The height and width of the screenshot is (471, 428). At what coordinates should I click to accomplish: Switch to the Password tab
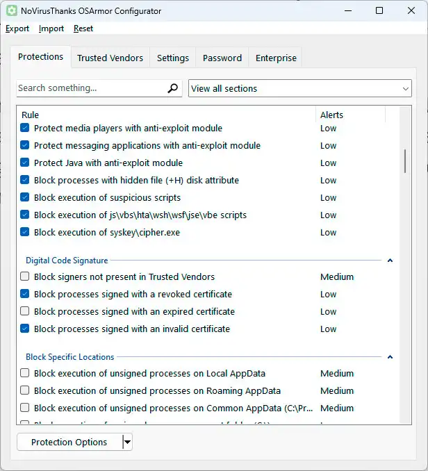(x=222, y=58)
